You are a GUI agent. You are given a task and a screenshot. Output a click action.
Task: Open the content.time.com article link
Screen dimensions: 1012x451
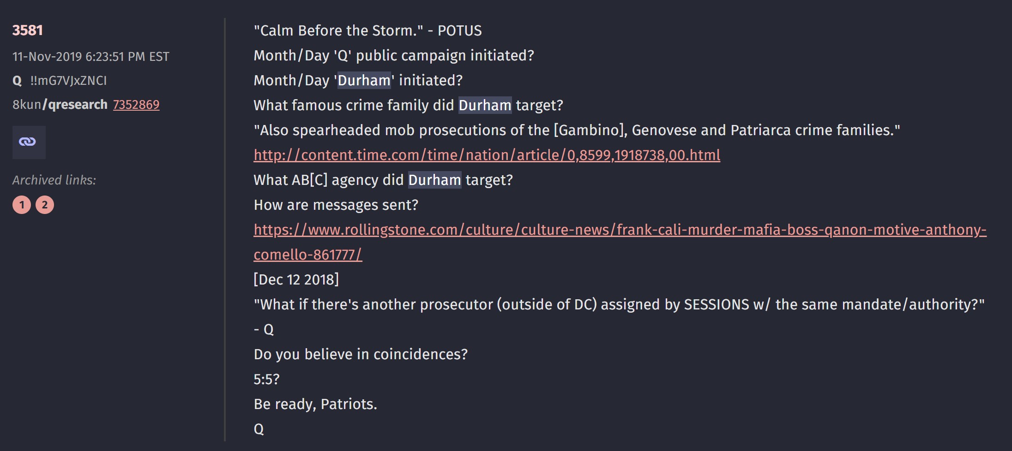487,155
